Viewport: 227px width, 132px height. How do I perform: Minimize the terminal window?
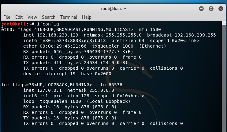tap(202, 8)
